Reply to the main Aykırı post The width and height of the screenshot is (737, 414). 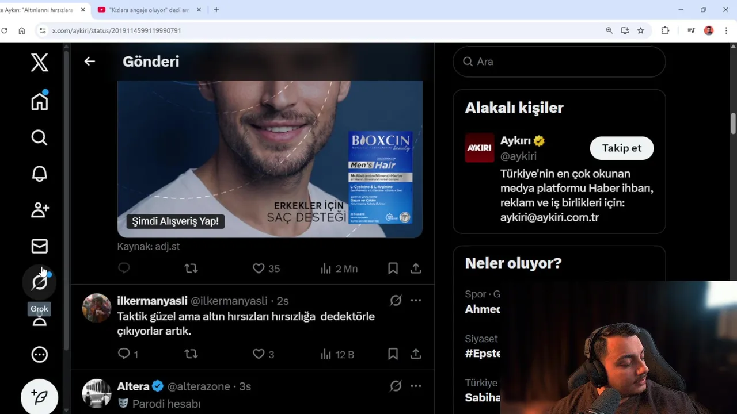pos(124,268)
